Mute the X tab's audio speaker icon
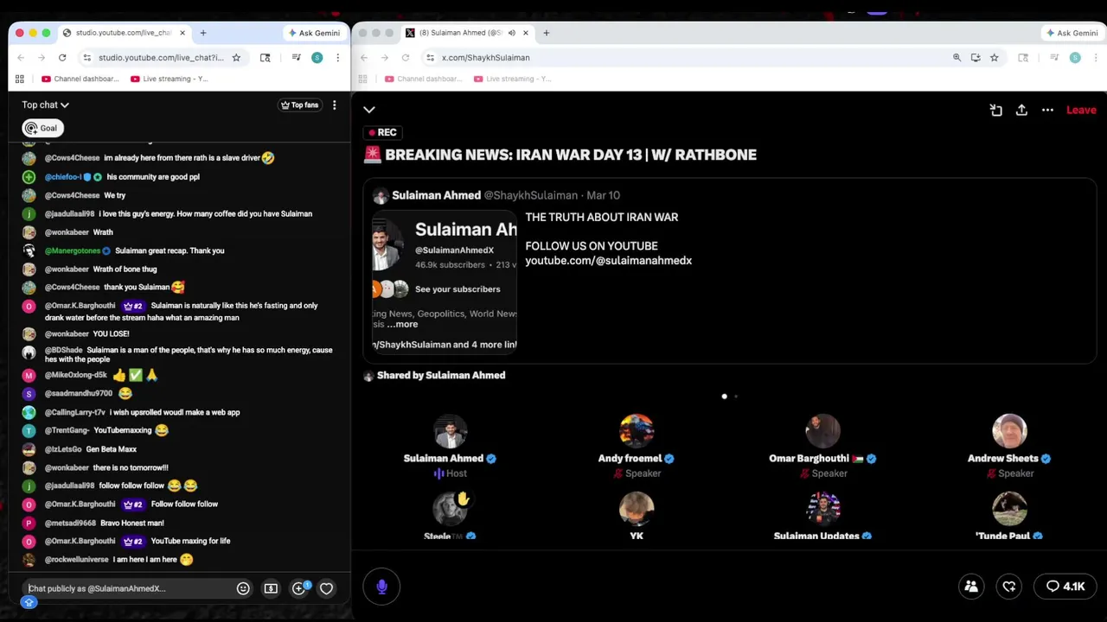This screenshot has height=622, width=1107. pyautogui.click(x=511, y=33)
